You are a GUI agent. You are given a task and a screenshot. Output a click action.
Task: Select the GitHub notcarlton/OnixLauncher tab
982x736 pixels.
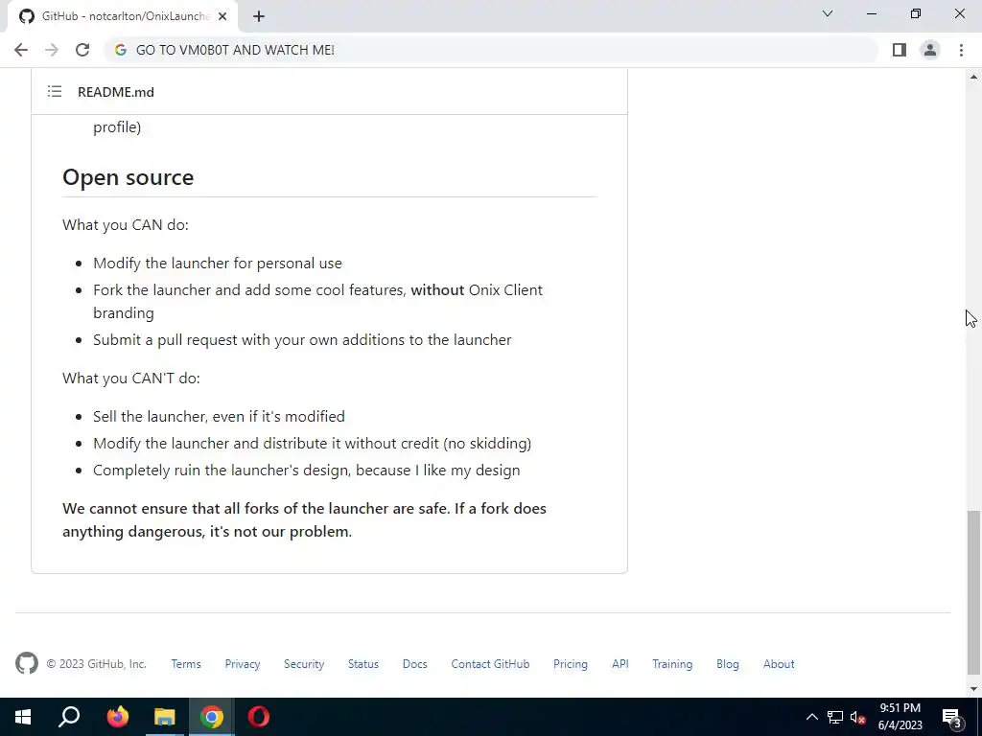coord(123,17)
